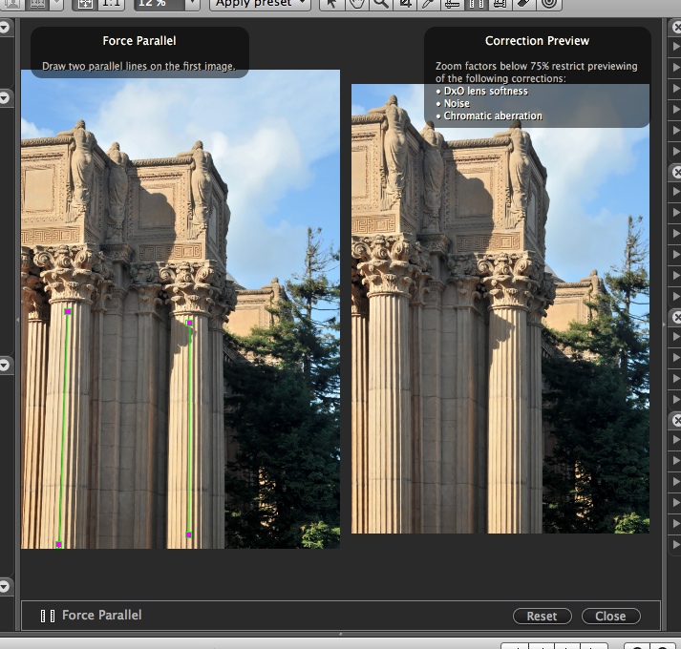Select the crop tool
681x649 pixels.
tap(405, 3)
